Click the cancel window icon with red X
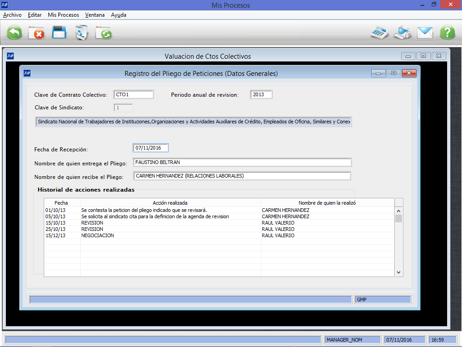 point(36,33)
